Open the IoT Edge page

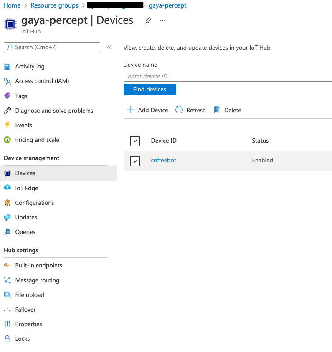tap(27, 188)
